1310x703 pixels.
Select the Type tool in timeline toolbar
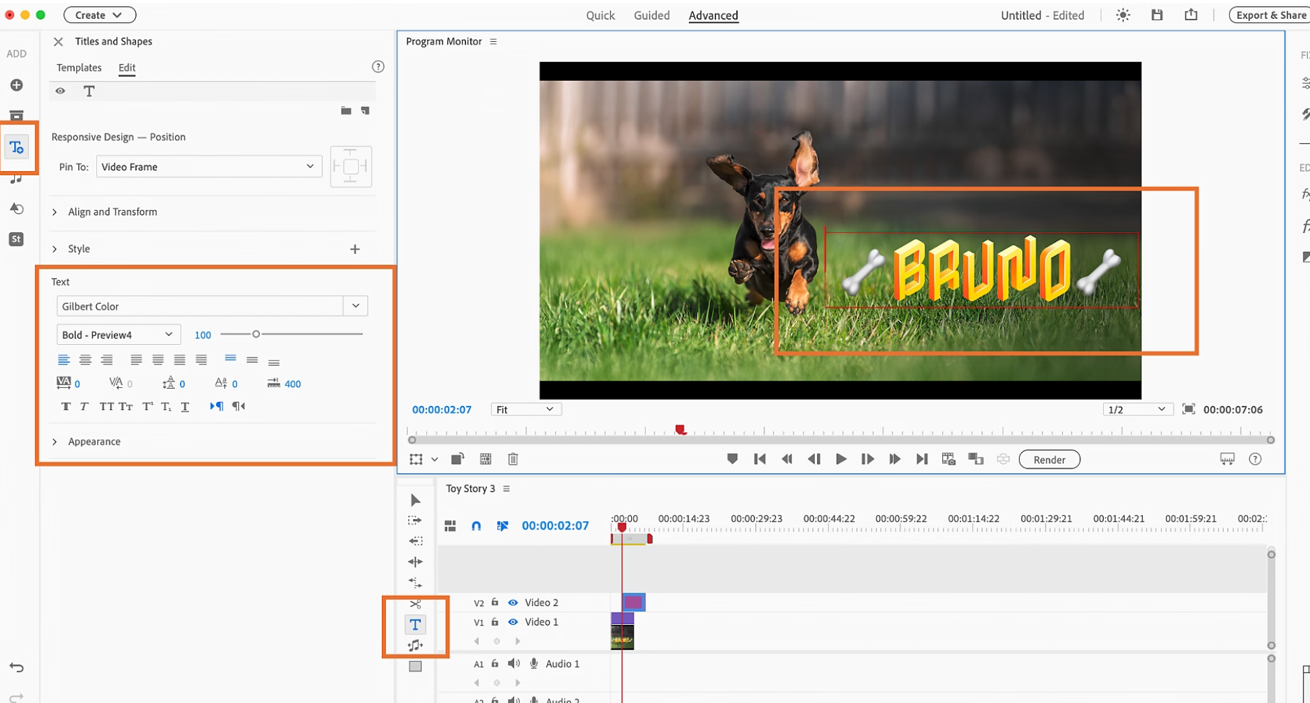coord(415,625)
